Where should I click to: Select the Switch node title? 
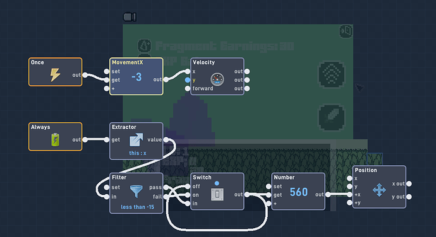(202, 177)
